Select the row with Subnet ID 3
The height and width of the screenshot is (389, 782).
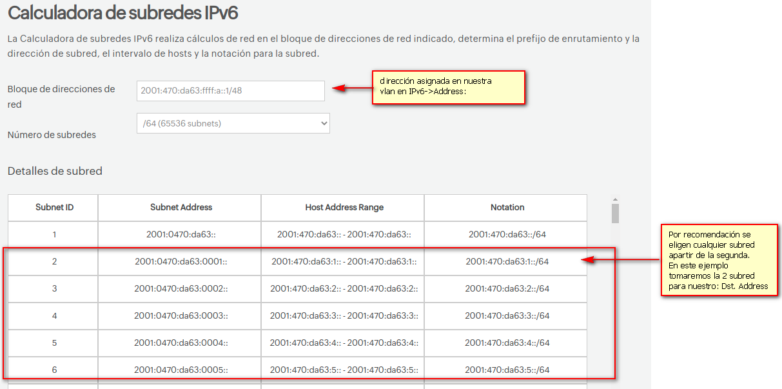[54, 288]
